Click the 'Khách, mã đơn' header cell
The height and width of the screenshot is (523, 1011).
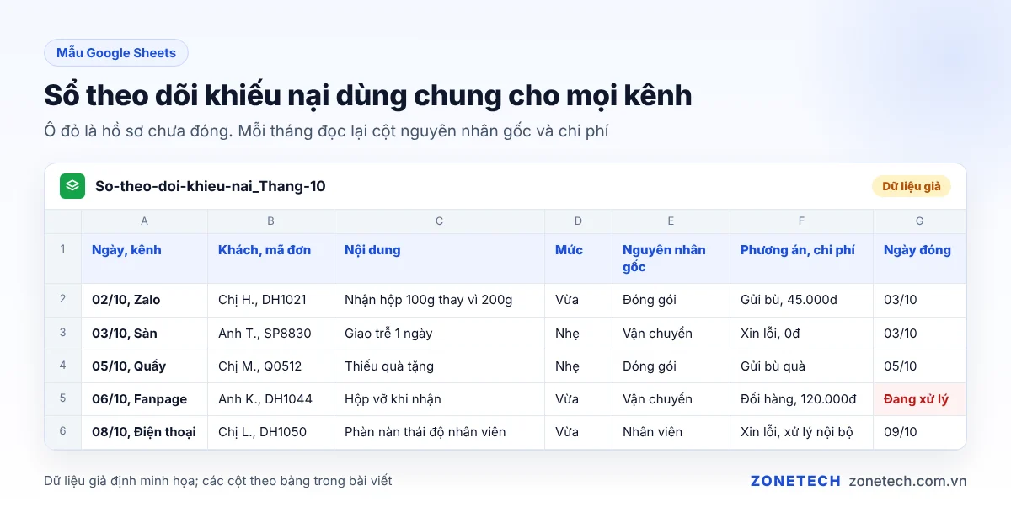click(271, 259)
